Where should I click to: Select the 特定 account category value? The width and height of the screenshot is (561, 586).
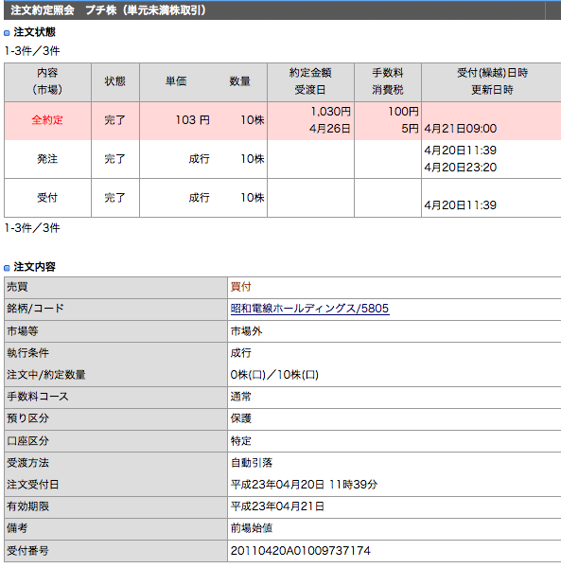tap(241, 440)
